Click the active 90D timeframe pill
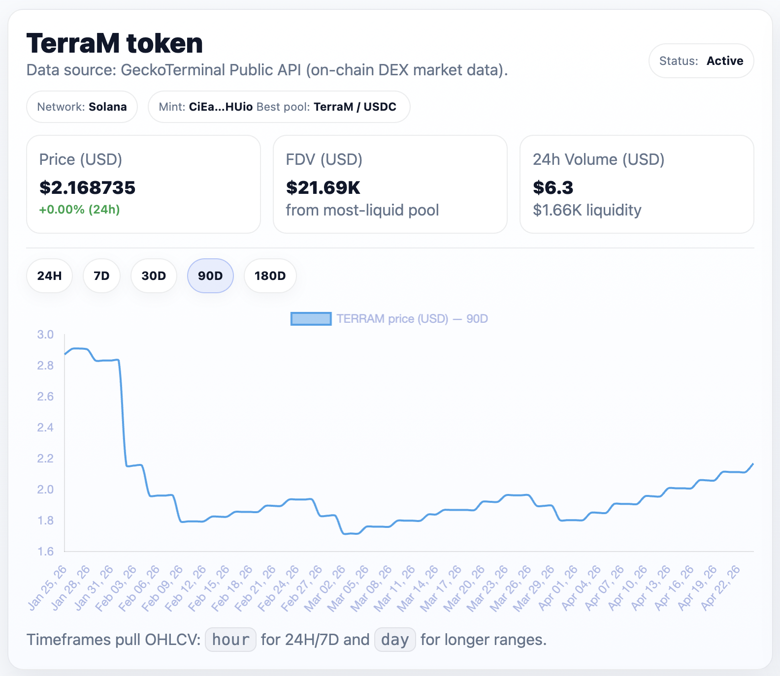The image size is (780, 676). coord(210,276)
